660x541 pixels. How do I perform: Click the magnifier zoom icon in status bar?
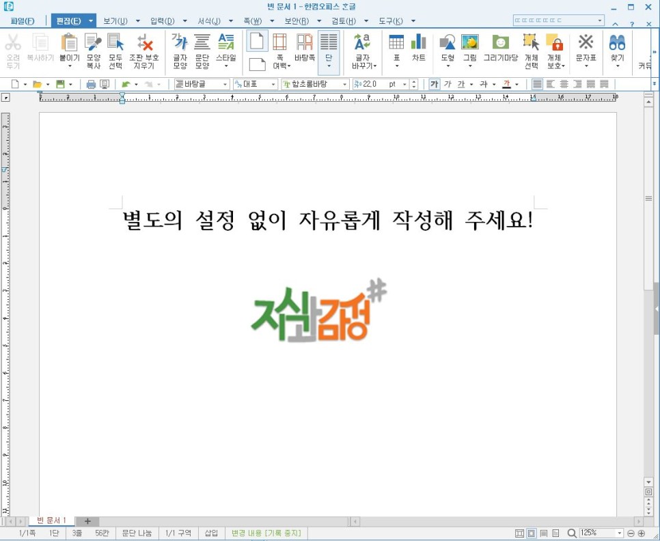click(571, 533)
